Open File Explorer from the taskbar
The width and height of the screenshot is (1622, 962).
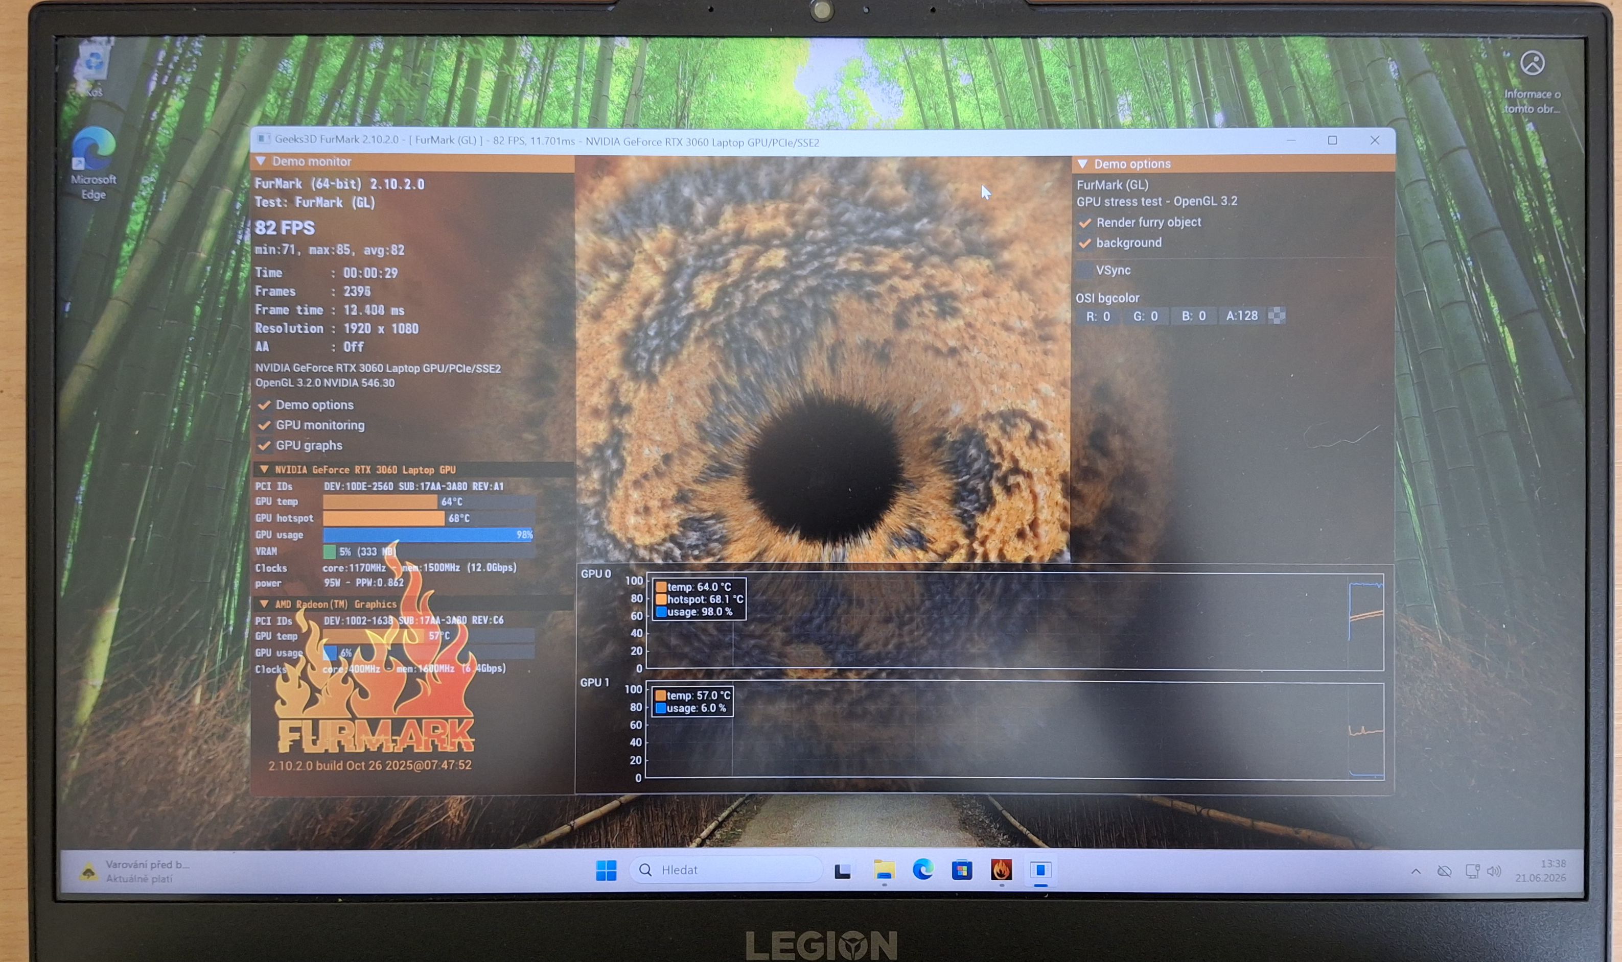click(884, 870)
